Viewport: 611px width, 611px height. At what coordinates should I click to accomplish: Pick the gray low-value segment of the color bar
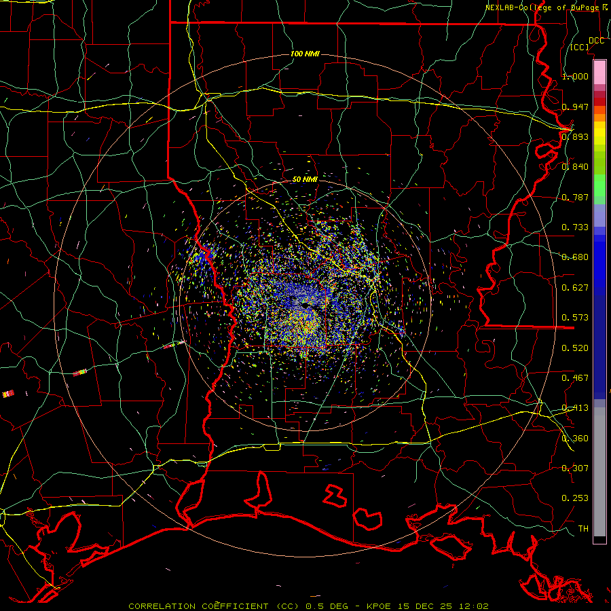tap(599, 472)
